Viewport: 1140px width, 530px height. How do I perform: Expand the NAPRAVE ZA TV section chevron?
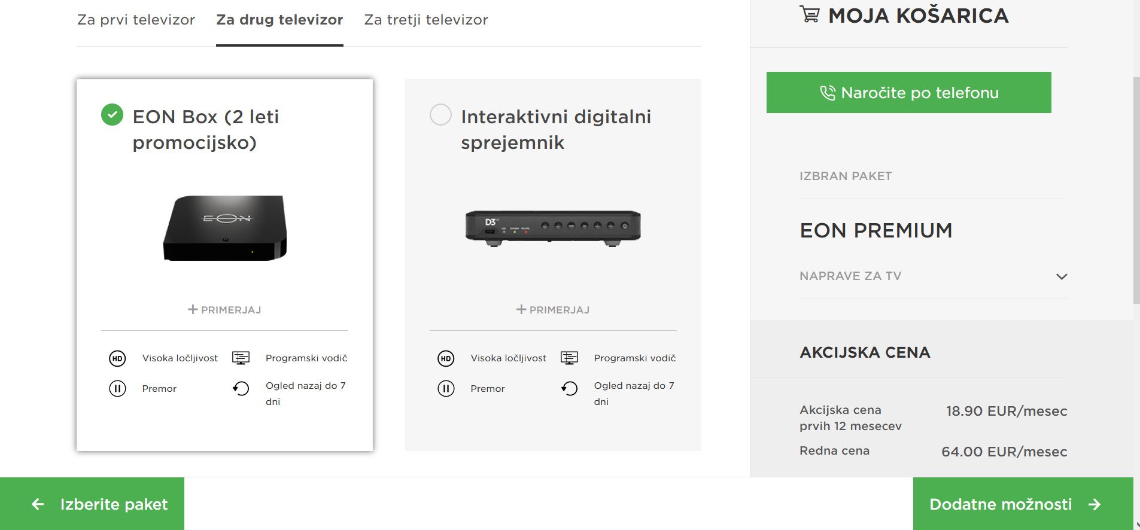1062,276
